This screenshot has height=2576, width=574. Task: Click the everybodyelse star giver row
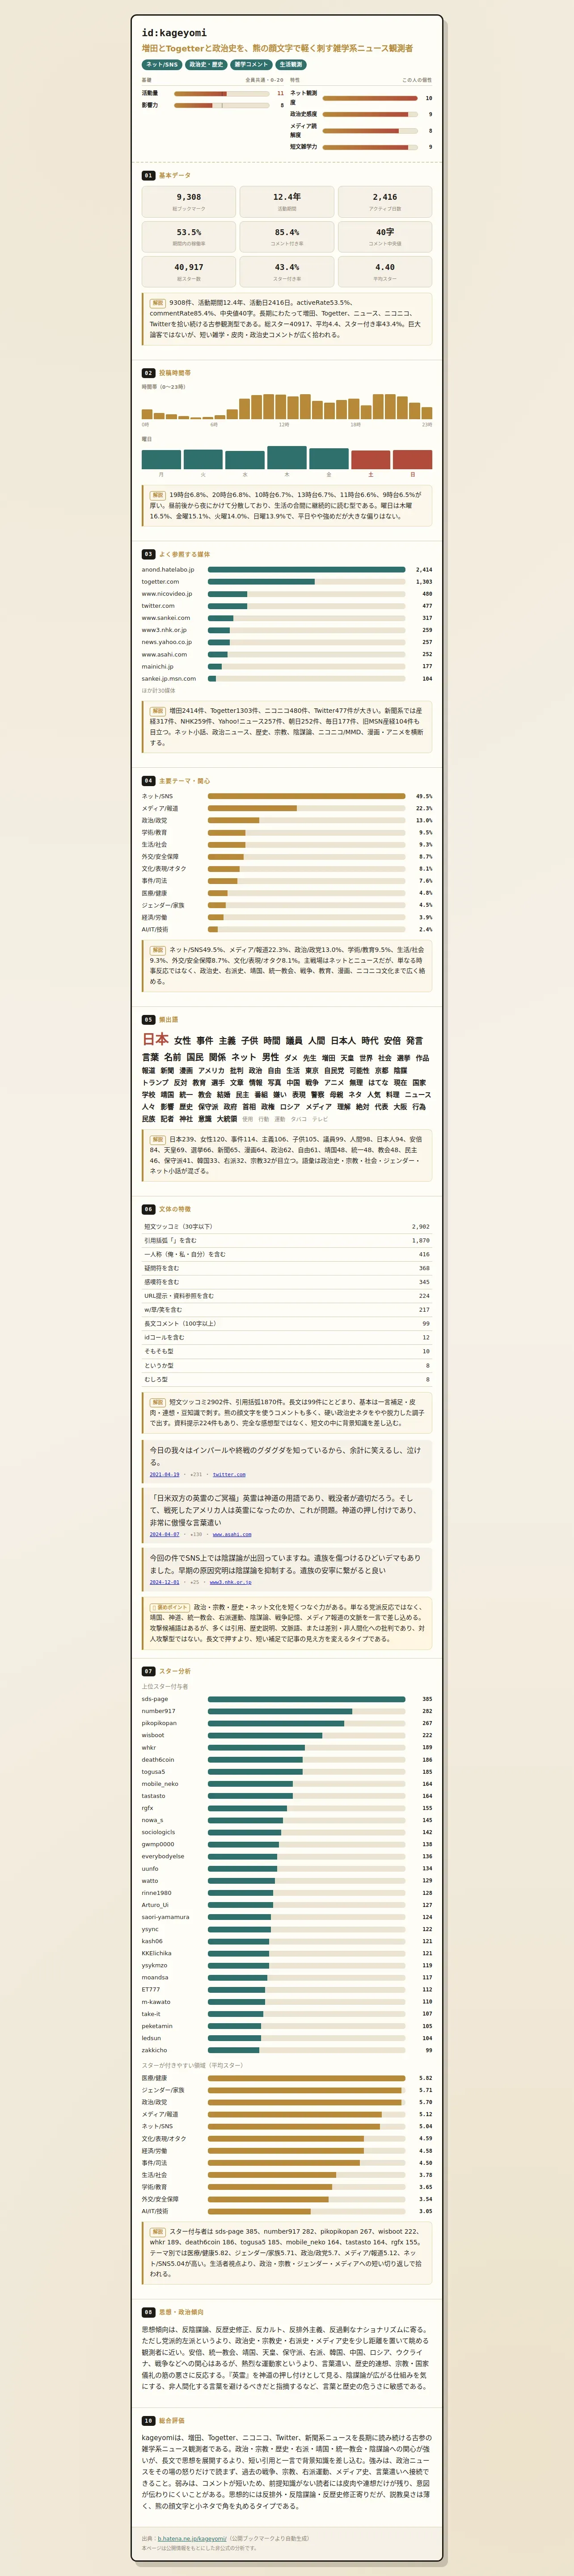(x=287, y=1857)
